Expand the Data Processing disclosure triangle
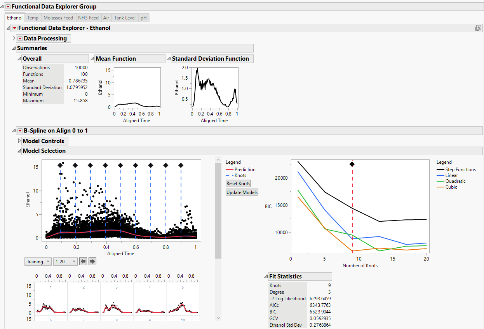484x329 pixels. tap(13, 38)
